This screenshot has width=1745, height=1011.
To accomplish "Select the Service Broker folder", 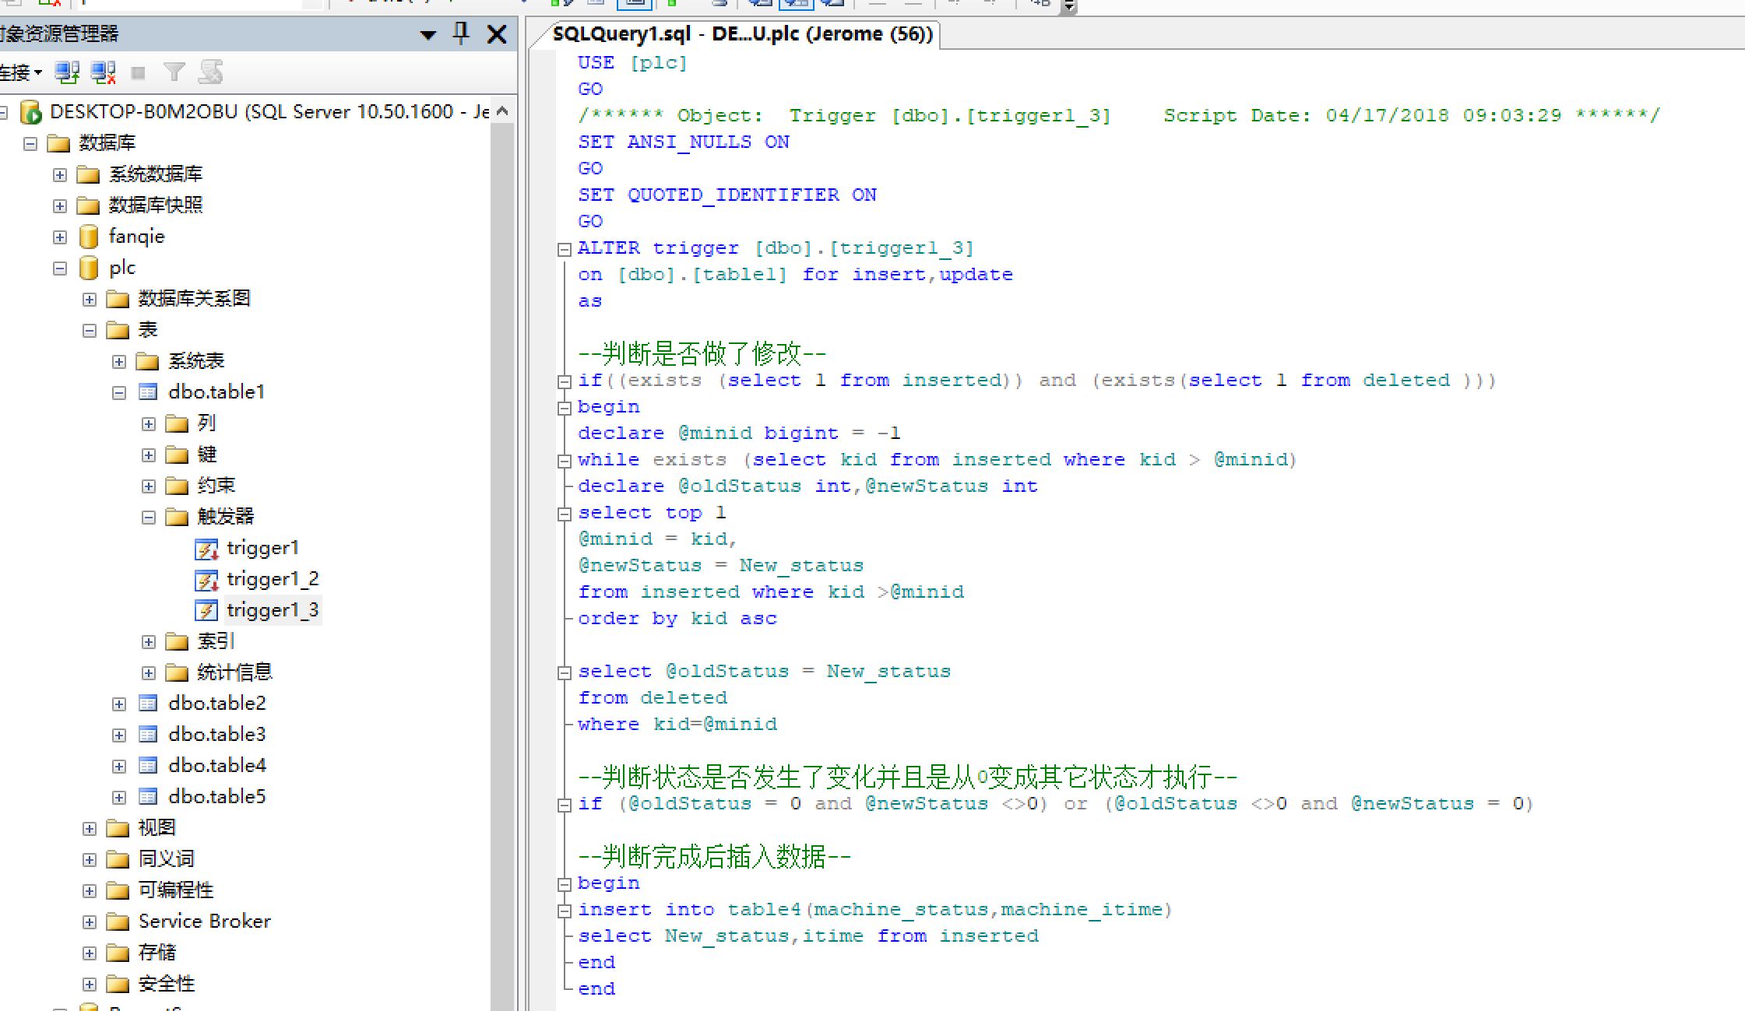I will click(x=204, y=921).
